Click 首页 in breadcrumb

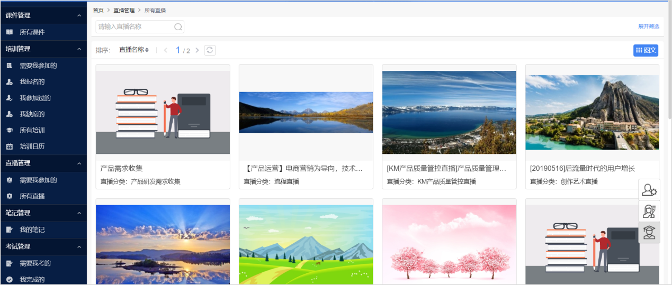tap(98, 10)
